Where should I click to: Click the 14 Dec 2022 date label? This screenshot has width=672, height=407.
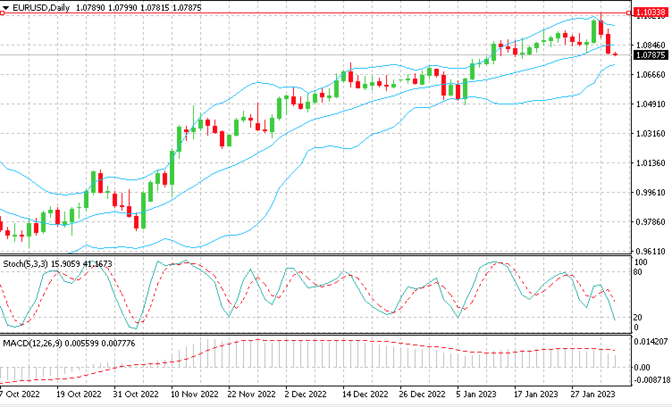click(366, 394)
